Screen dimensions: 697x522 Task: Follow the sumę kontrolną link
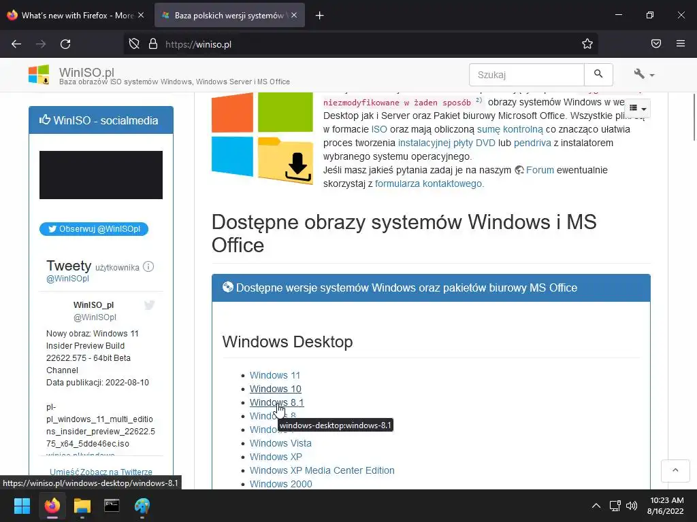pyautogui.click(x=510, y=129)
